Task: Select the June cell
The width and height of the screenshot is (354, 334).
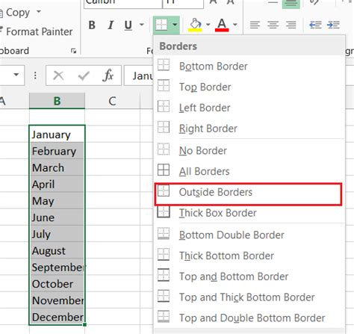Action: pos(57,217)
